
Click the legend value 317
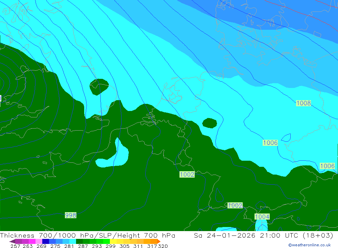pyautogui.click(x=152, y=246)
